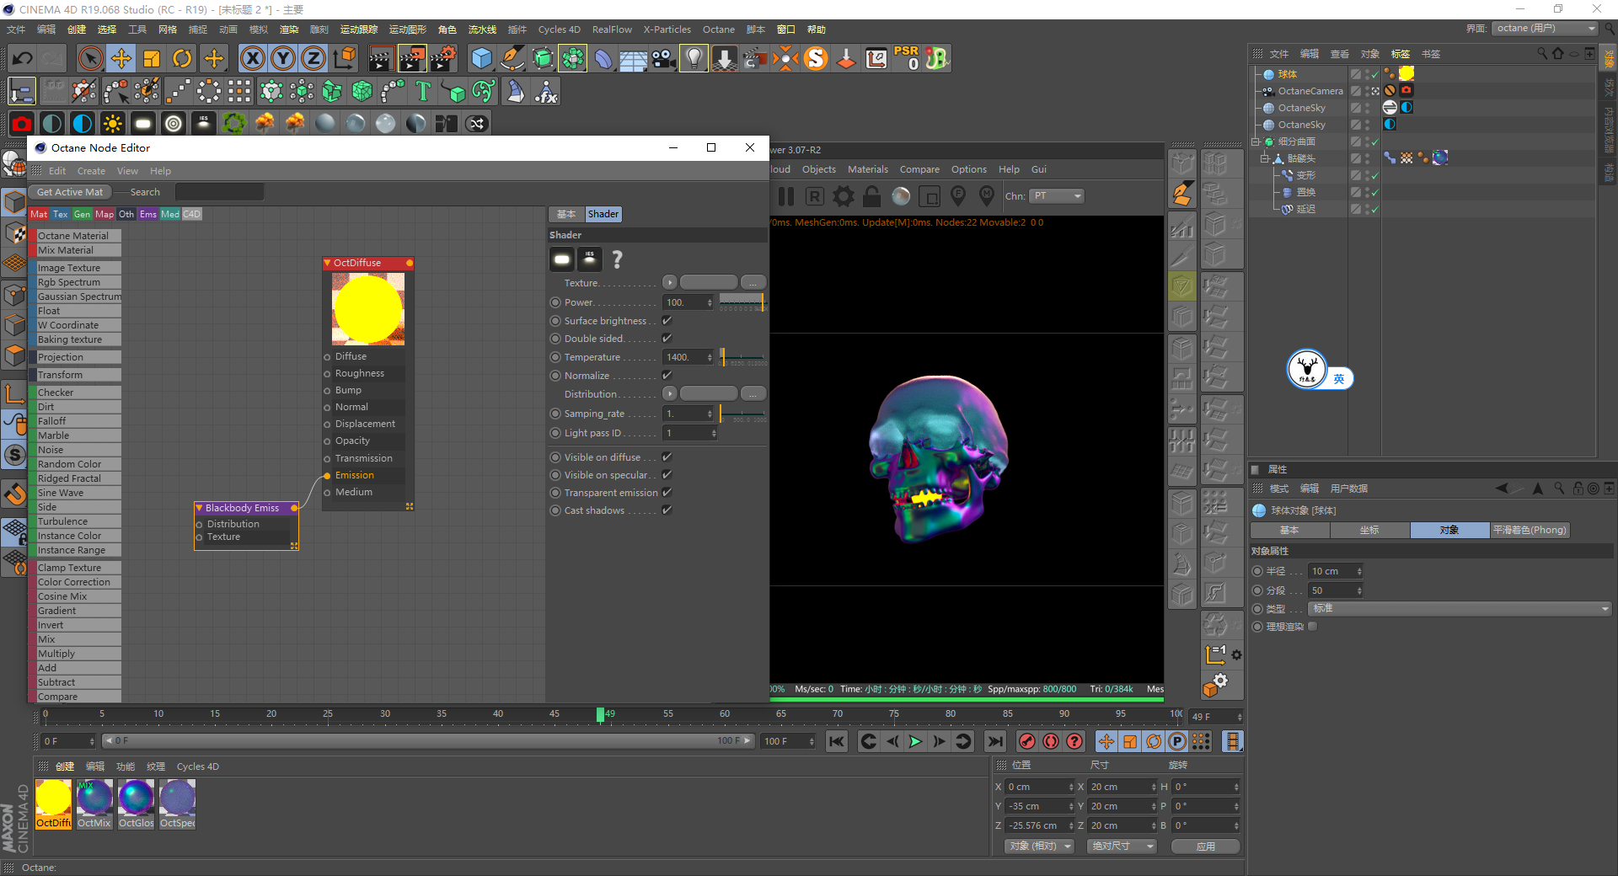
Task: Click the X-axis lock icon
Action: pyautogui.click(x=252, y=58)
